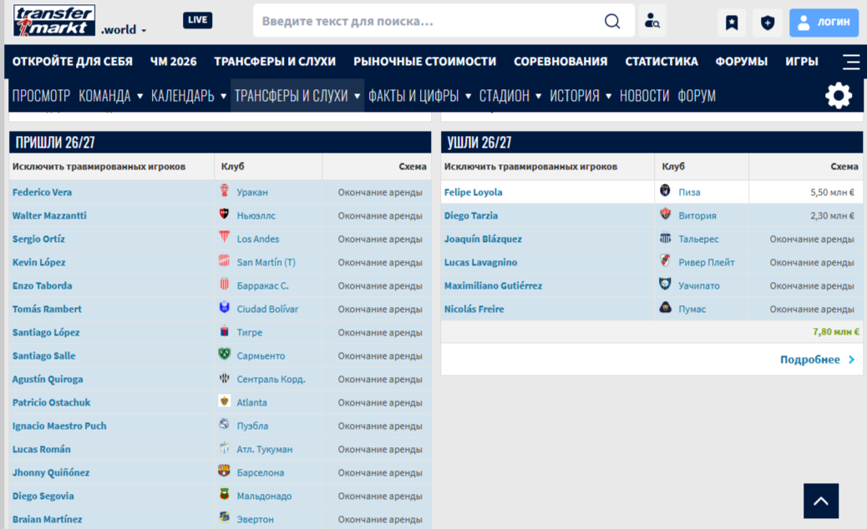Viewport: 867px width, 529px height.
Task: Click the Transfermarkt logo
Action: 54,20
